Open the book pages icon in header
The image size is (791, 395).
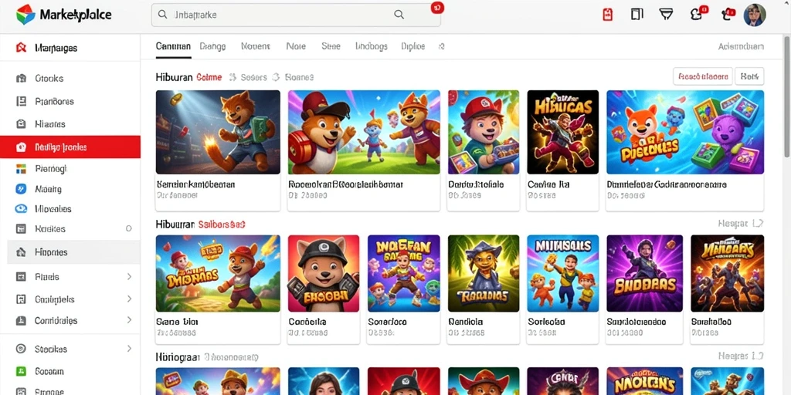[637, 15]
